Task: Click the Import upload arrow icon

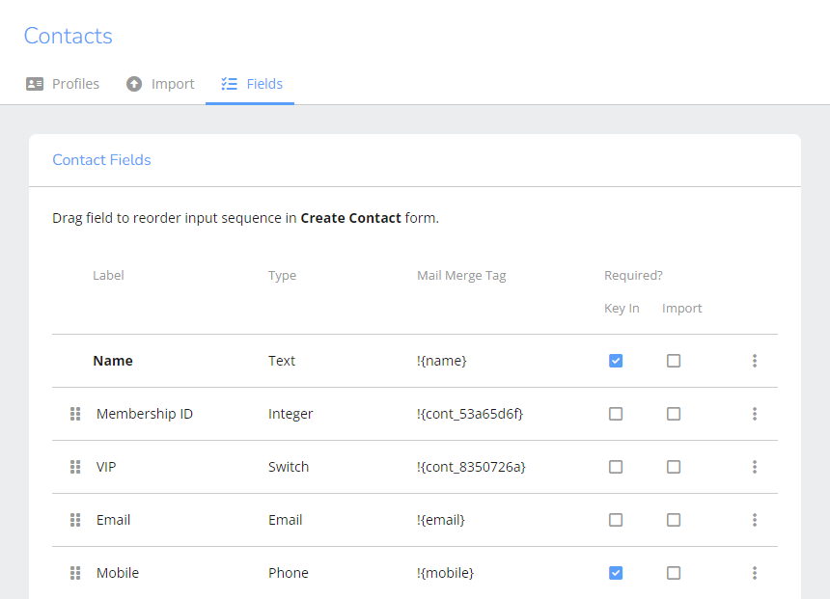Action: 134,84
